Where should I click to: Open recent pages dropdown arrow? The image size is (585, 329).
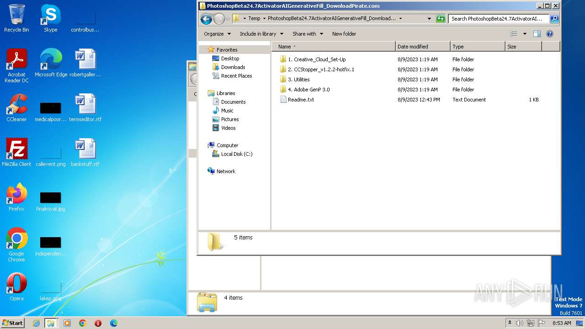pos(228,19)
